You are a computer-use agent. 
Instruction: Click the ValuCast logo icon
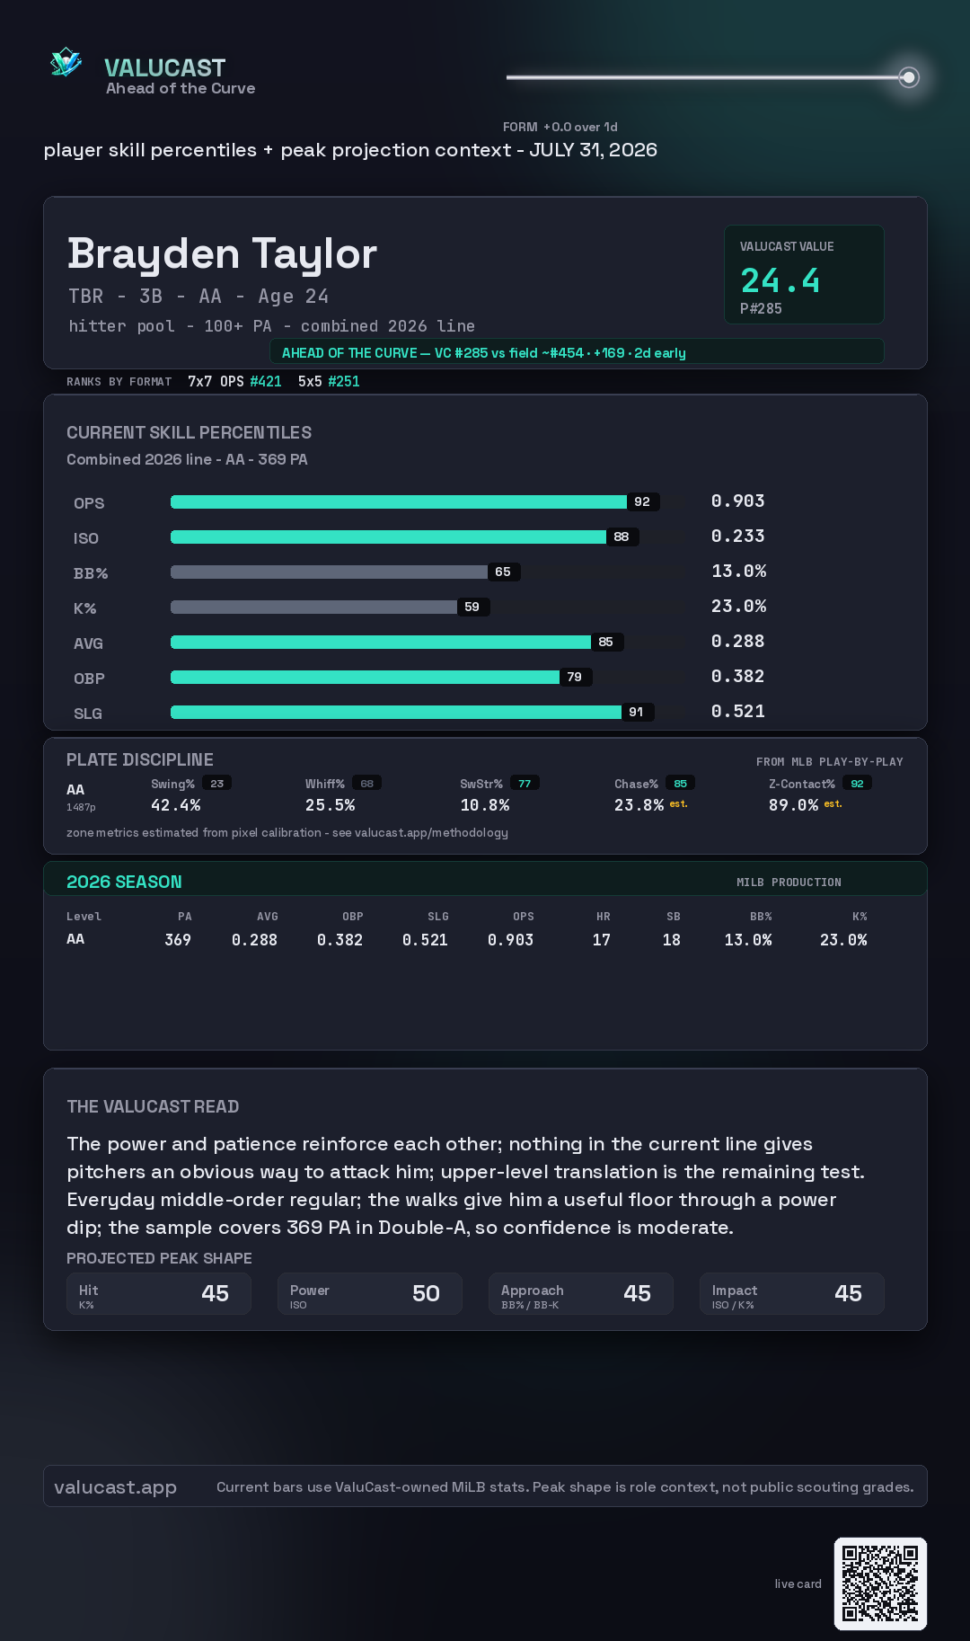click(x=66, y=62)
